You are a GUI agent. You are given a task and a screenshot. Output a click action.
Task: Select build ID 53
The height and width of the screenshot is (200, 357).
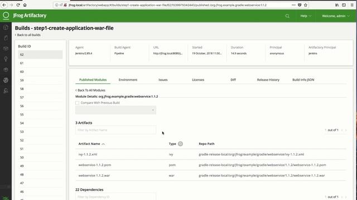40,132
